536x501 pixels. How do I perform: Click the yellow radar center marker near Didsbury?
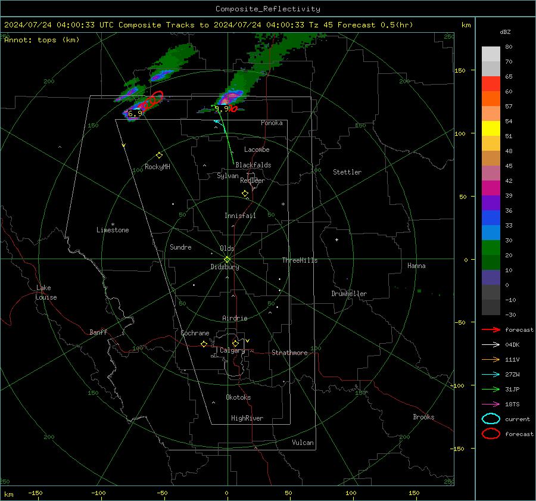pyautogui.click(x=228, y=260)
